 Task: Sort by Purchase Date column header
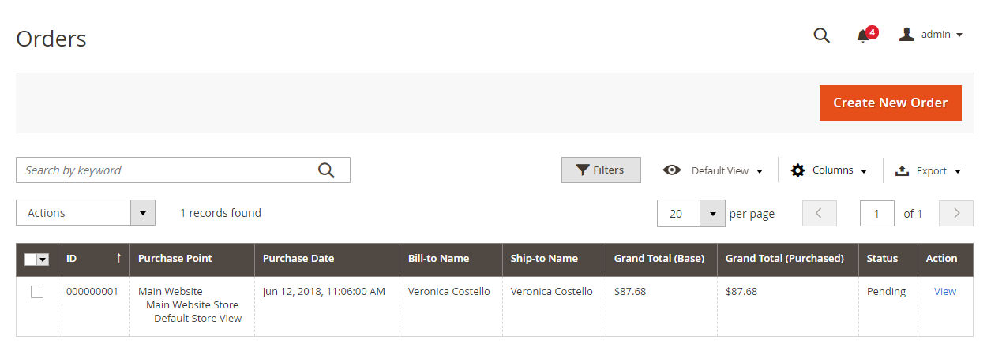327,258
